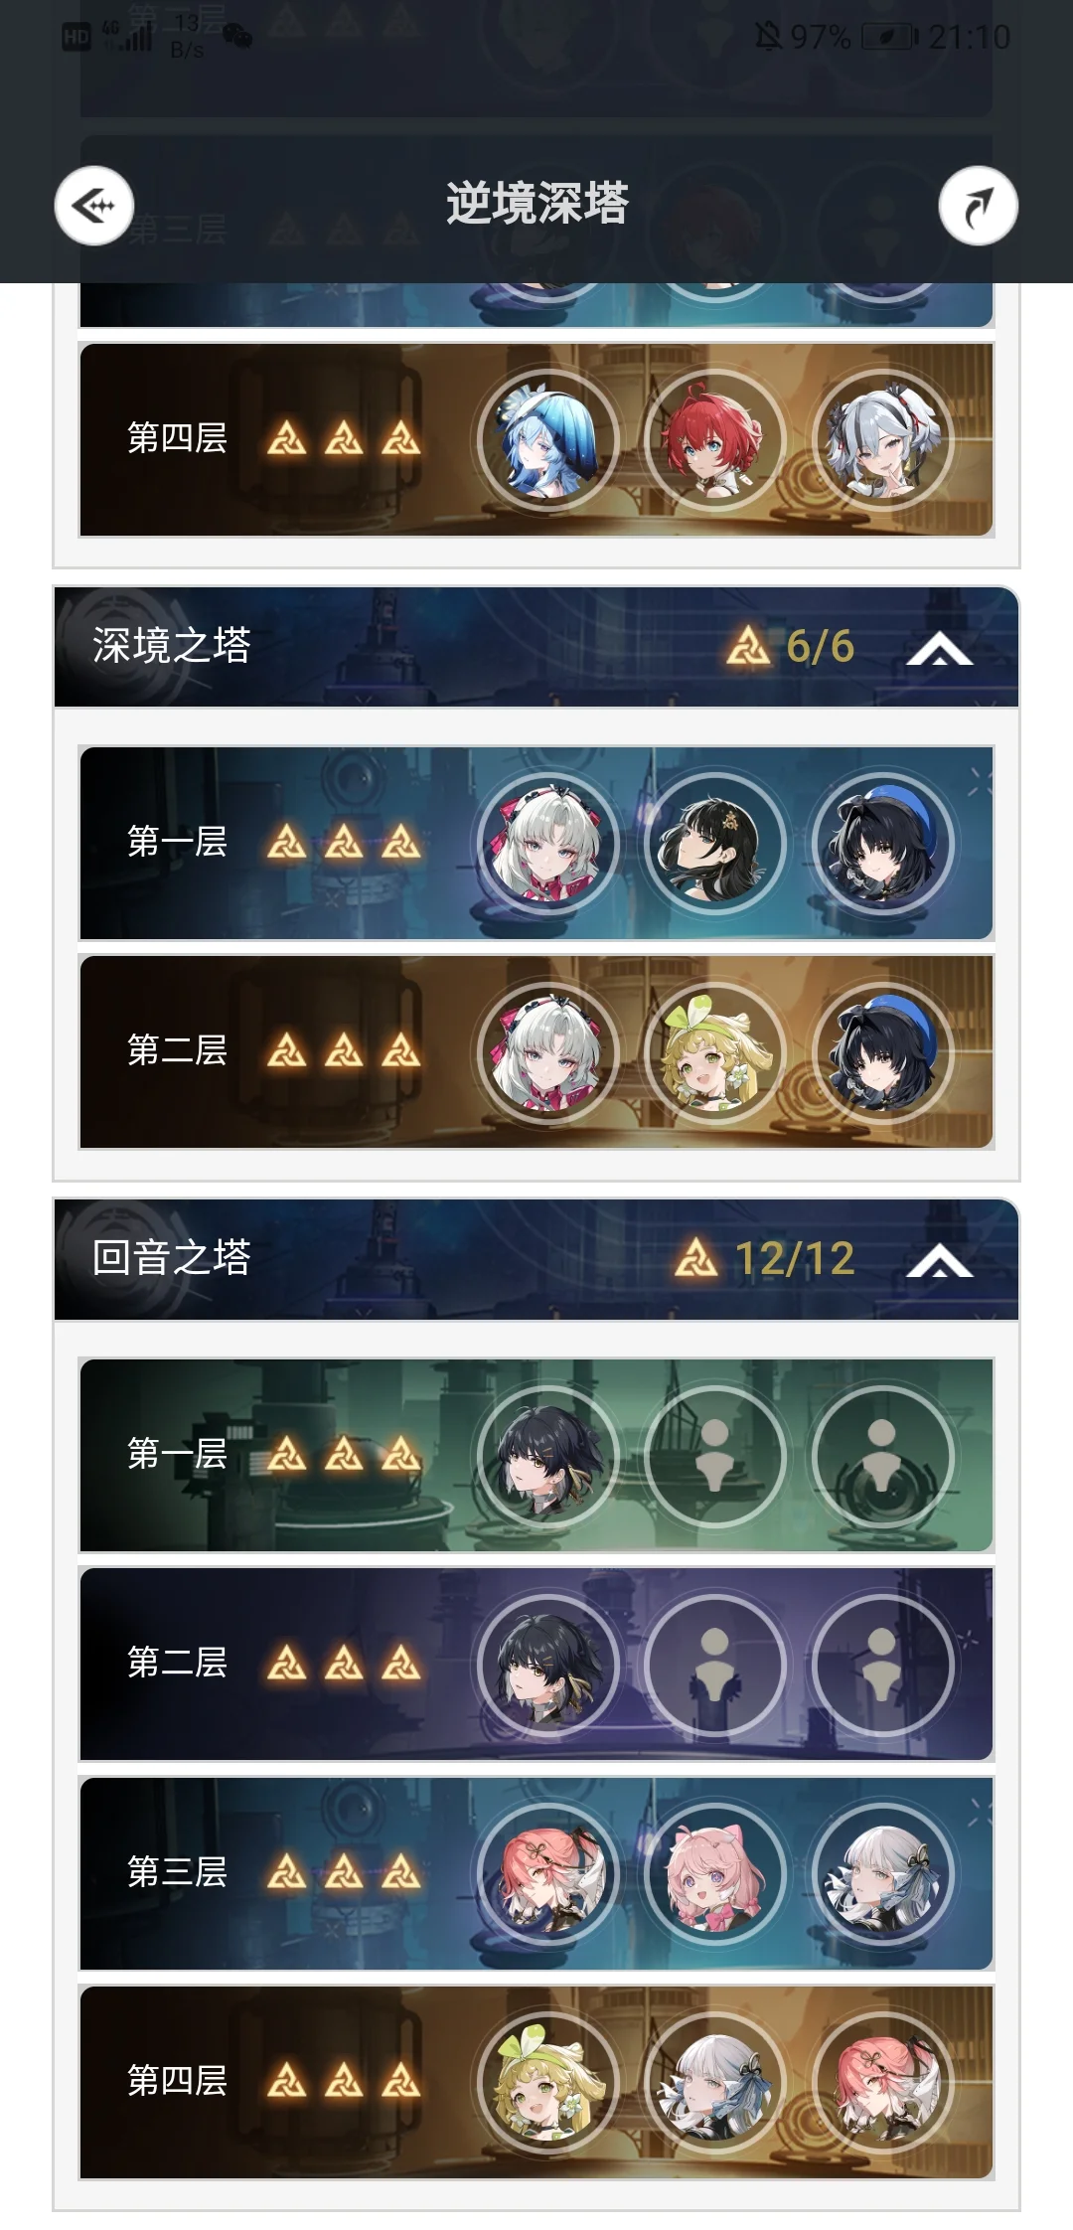Select black-haired side-profile character in 深境之塔 第一层

[x=715, y=844]
